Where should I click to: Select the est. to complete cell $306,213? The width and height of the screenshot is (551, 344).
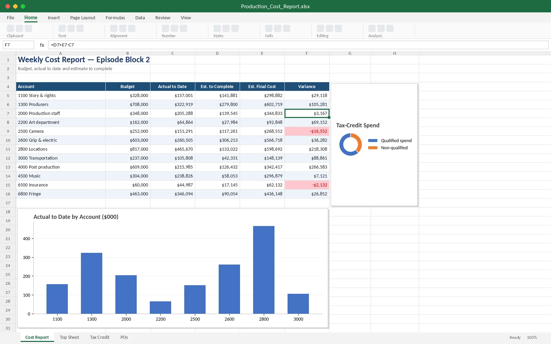coord(217,140)
